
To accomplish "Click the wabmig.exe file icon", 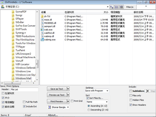I will (x=43, y=40).
